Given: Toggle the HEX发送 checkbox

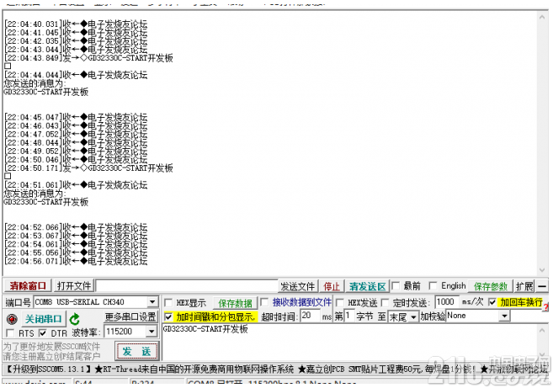Looking at the screenshot, I should tap(340, 303).
